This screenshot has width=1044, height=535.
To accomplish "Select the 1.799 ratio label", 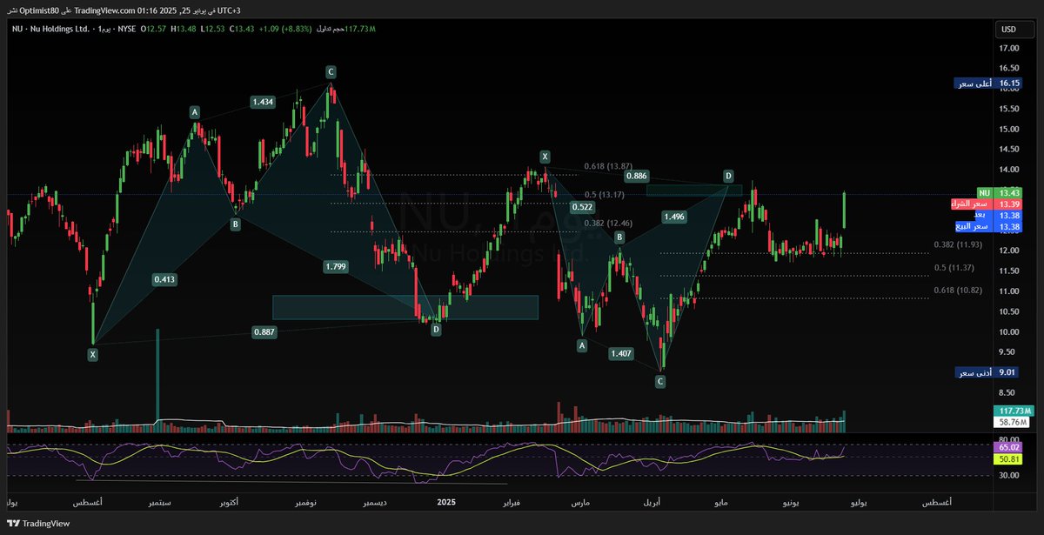I will pos(335,266).
